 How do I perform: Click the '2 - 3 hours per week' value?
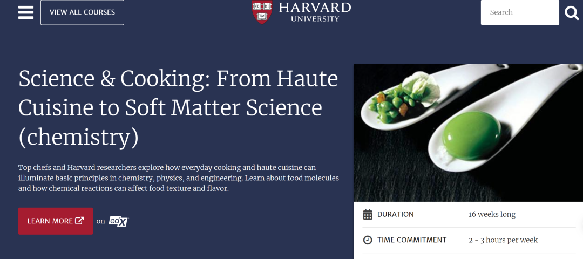503,240
